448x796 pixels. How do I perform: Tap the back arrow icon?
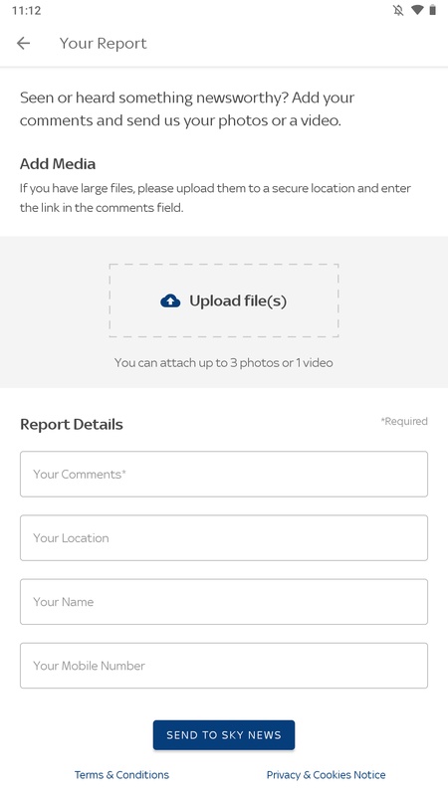click(x=23, y=43)
